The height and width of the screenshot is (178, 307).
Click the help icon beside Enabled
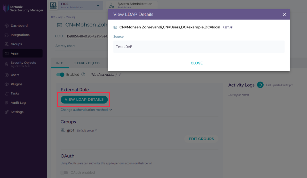tap(83, 75)
